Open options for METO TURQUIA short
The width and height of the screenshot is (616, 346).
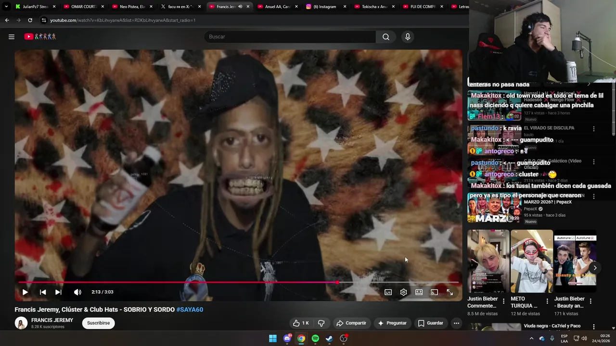click(x=547, y=301)
